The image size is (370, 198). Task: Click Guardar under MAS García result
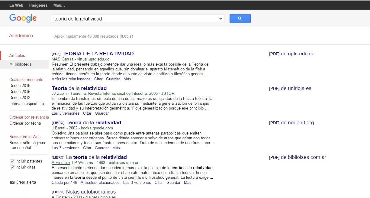click(x=113, y=79)
